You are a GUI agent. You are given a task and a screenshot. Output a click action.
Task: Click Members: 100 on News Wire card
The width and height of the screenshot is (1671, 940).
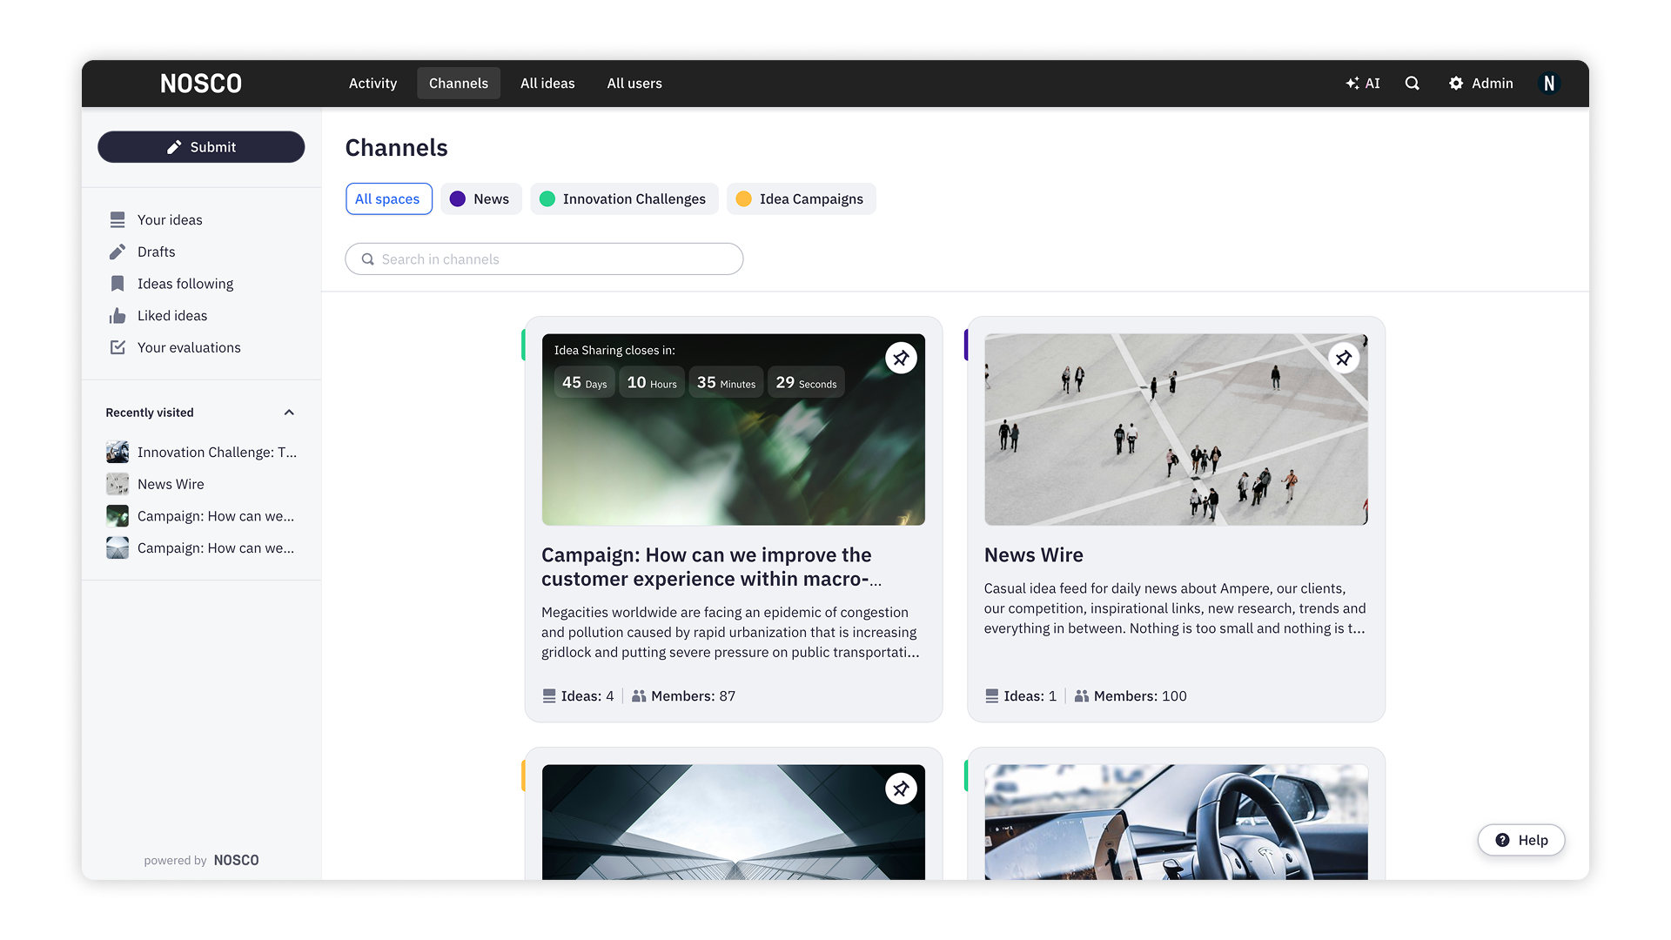[1131, 696]
